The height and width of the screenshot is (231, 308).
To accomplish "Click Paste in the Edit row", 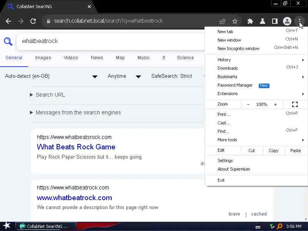I will tap(295, 151).
